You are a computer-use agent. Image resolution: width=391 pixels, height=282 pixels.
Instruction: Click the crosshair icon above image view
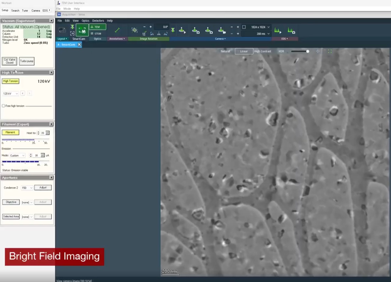click(318, 51)
